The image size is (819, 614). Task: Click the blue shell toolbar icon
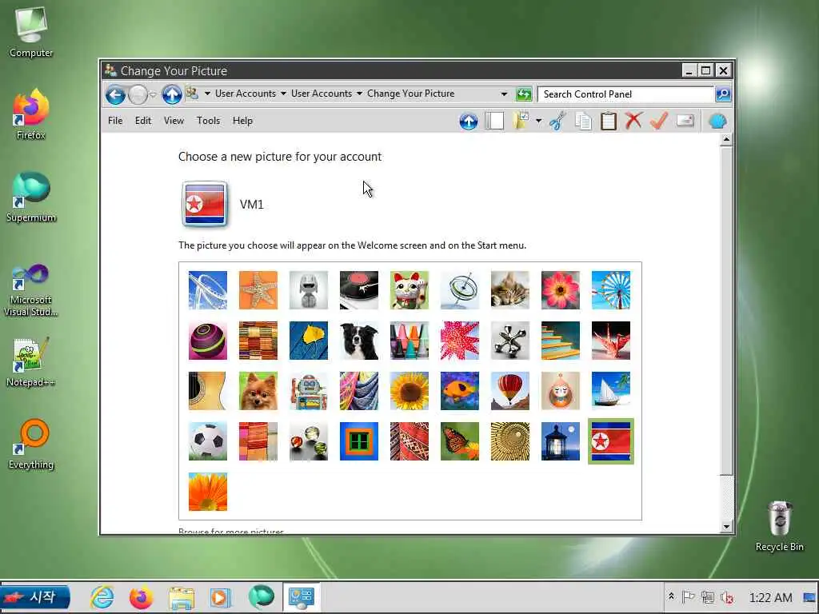click(717, 122)
